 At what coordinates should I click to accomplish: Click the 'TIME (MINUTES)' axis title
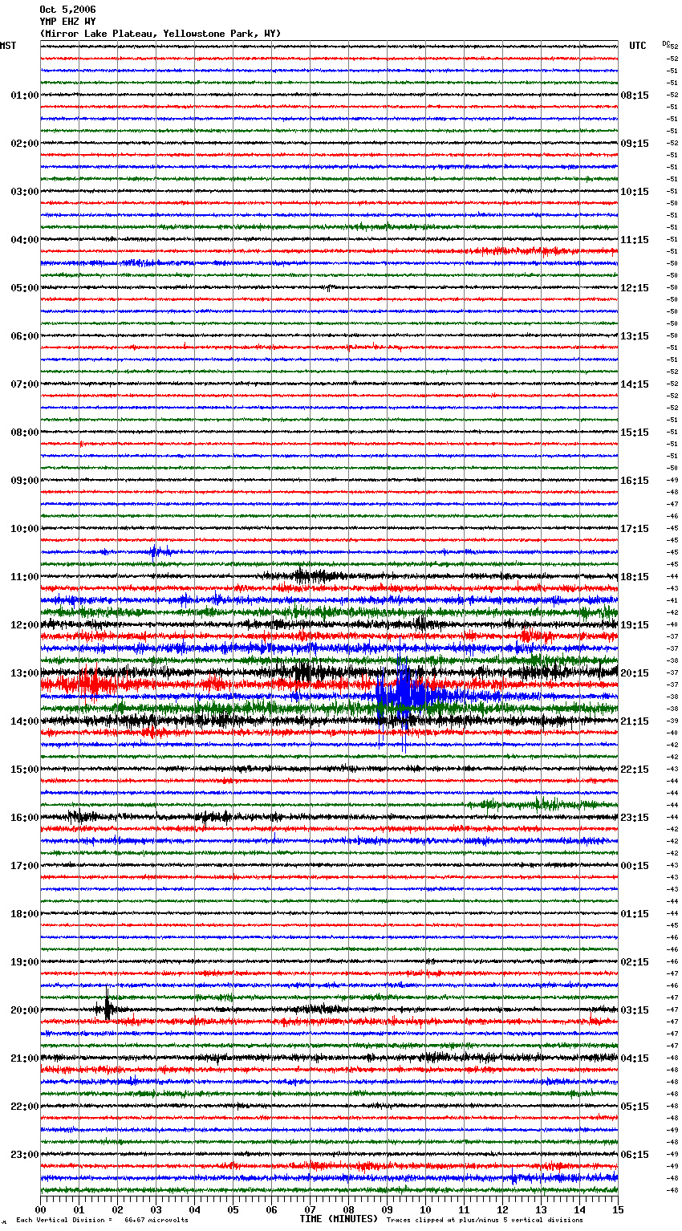pos(339,1219)
